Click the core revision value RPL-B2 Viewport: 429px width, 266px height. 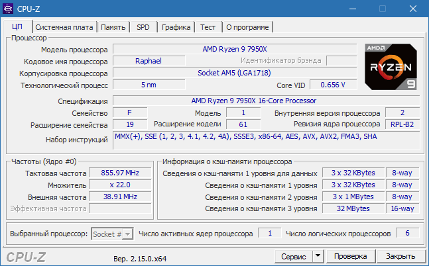[x=402, y=124]
